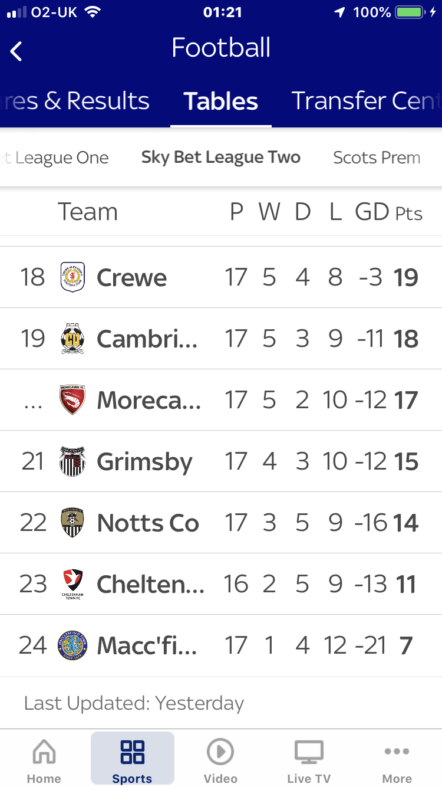The image size is (442, 787).
Task: Tap the Grimsby club crest
Action: (72, 461)
